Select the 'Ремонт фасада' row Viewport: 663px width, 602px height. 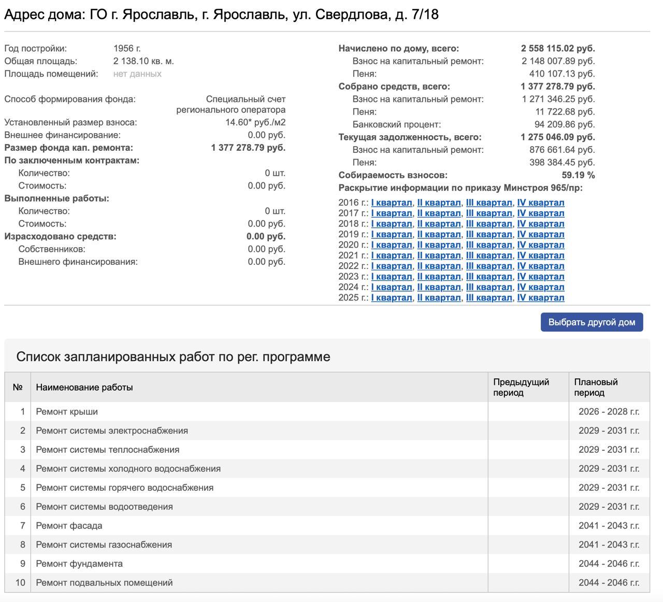tap(69, 526)
